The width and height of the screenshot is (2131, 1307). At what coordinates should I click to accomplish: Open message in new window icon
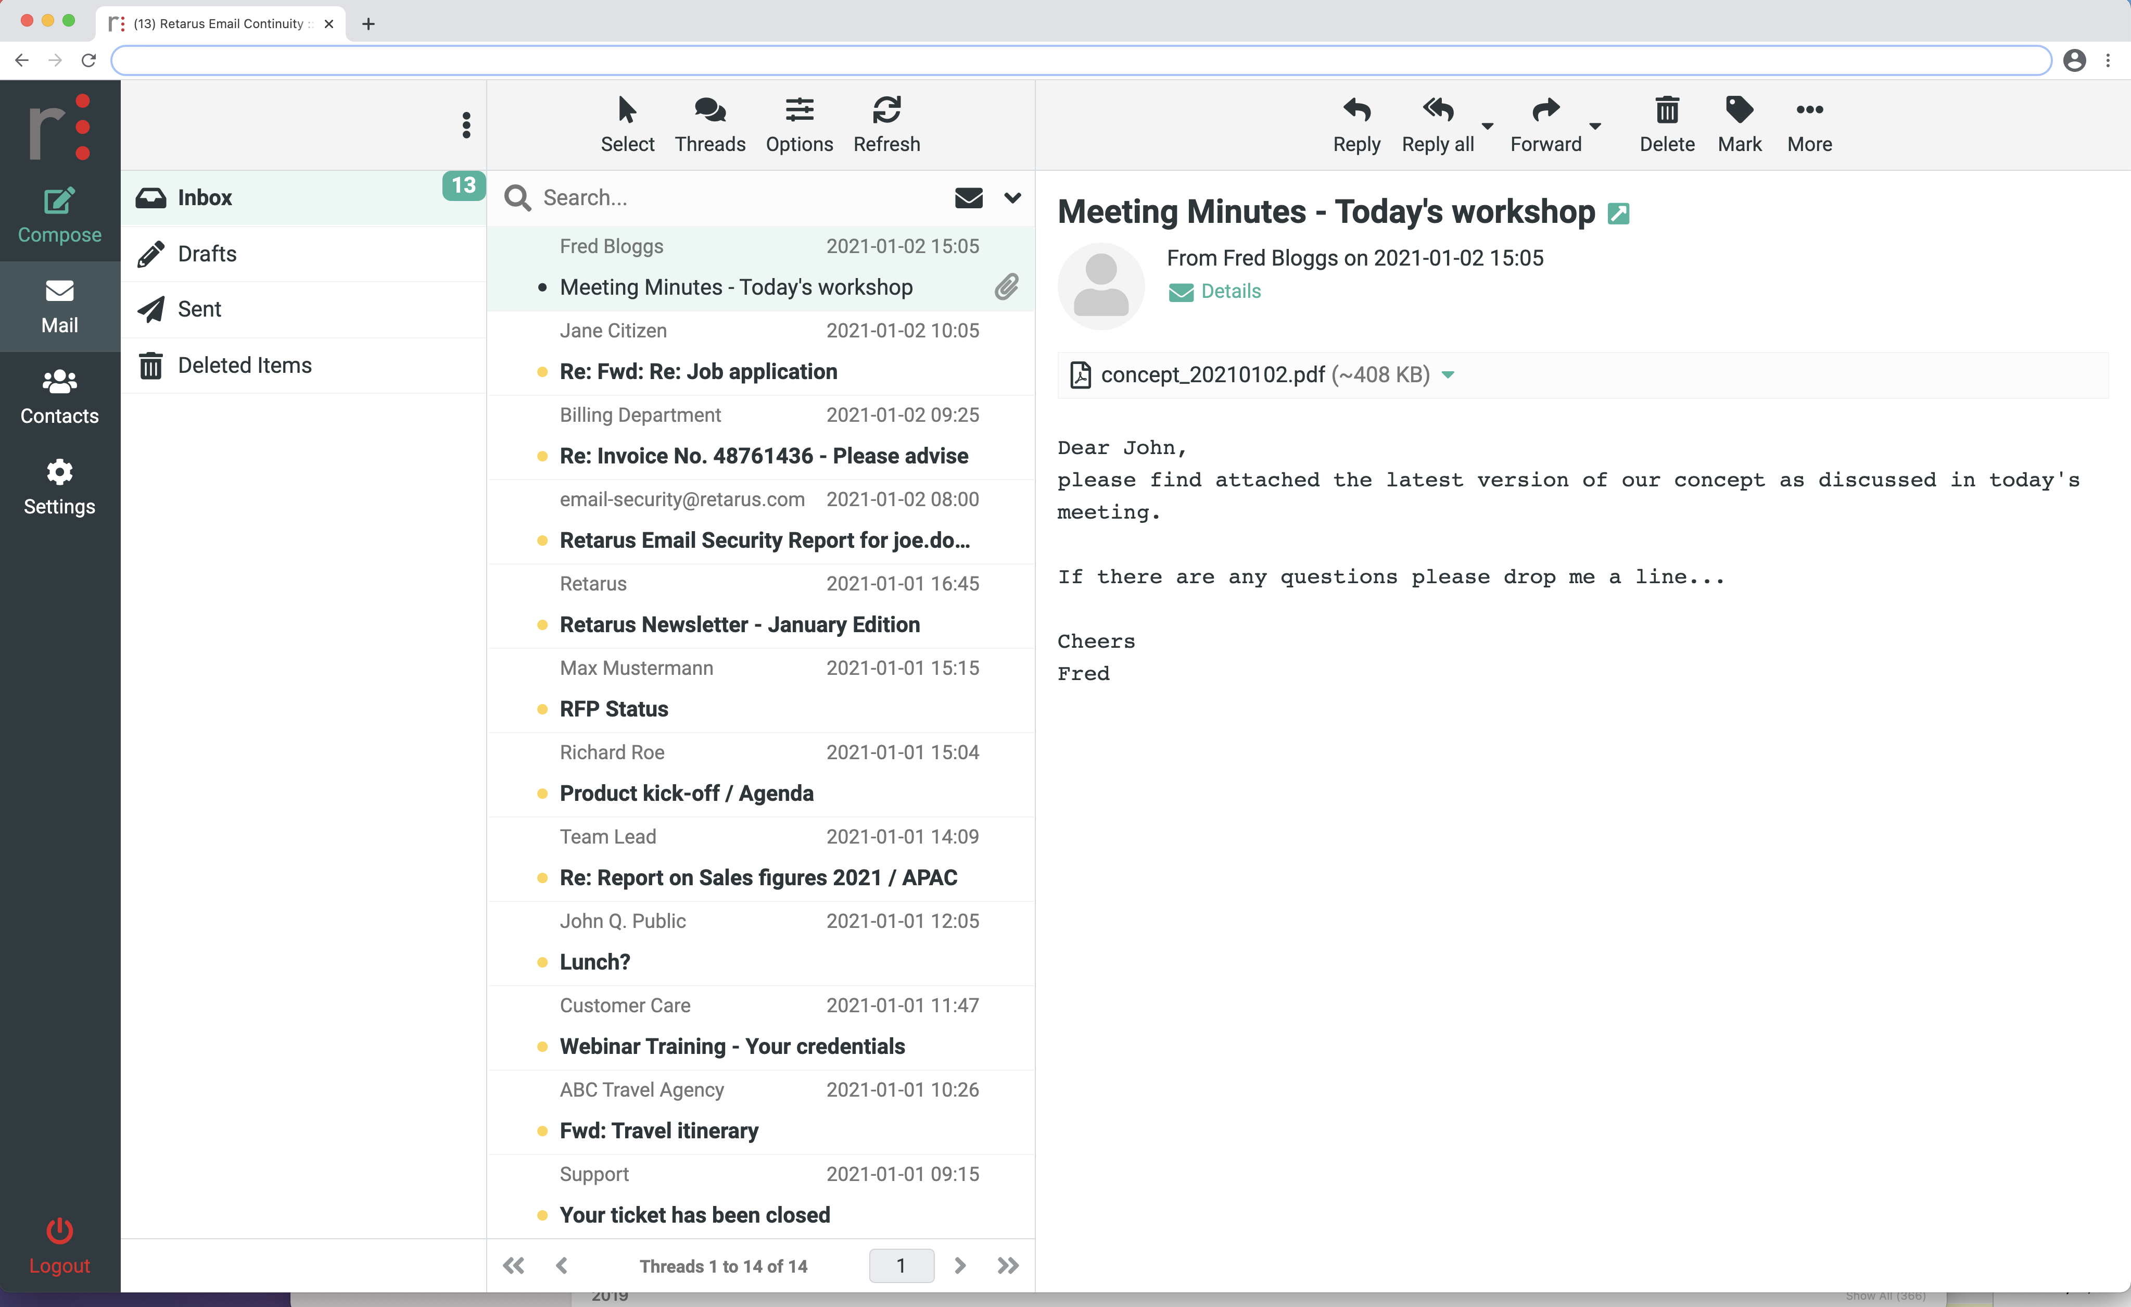1618,213
